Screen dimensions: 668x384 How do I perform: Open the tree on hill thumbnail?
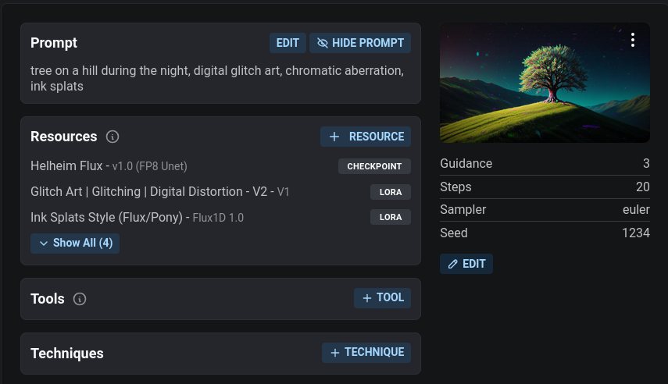[545, 83]
